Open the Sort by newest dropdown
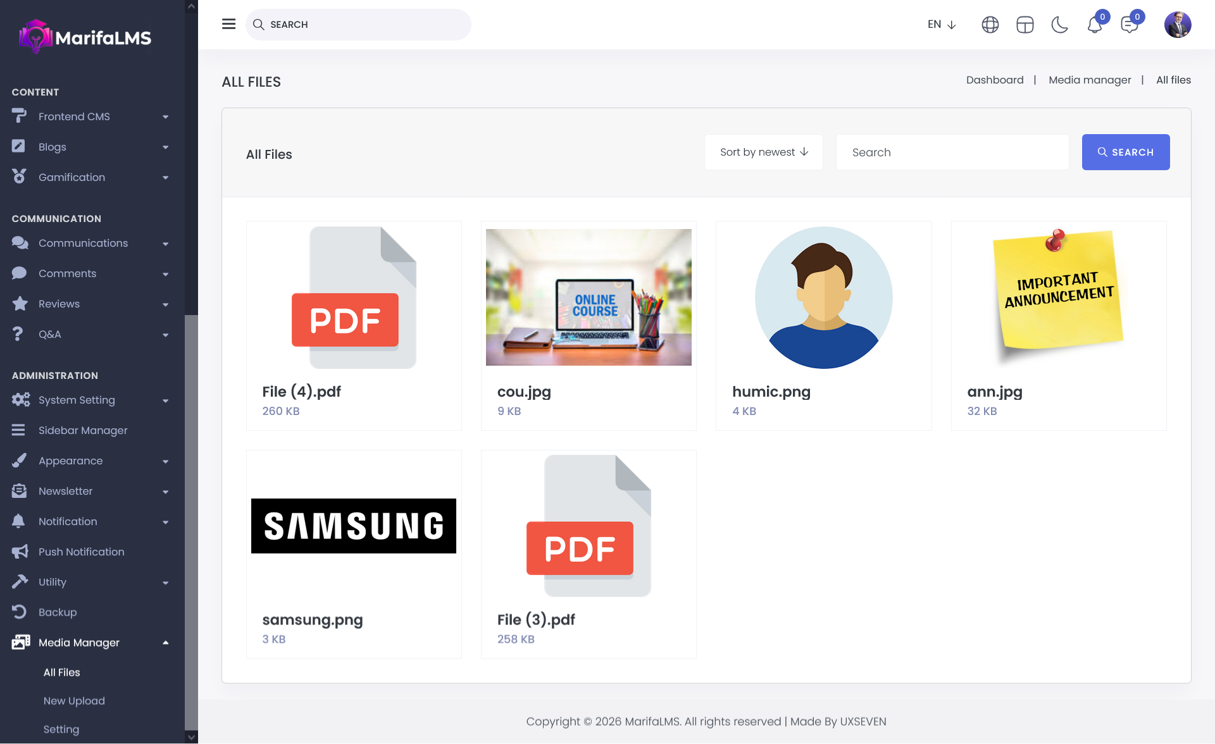The height and width of the screenshot is (744, 1215). click(x=763, y=152)
